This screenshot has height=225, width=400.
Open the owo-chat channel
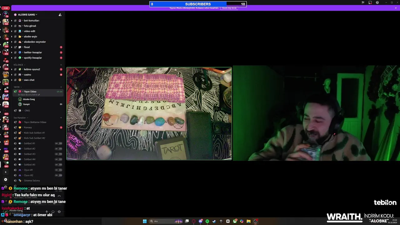(37, 80)
